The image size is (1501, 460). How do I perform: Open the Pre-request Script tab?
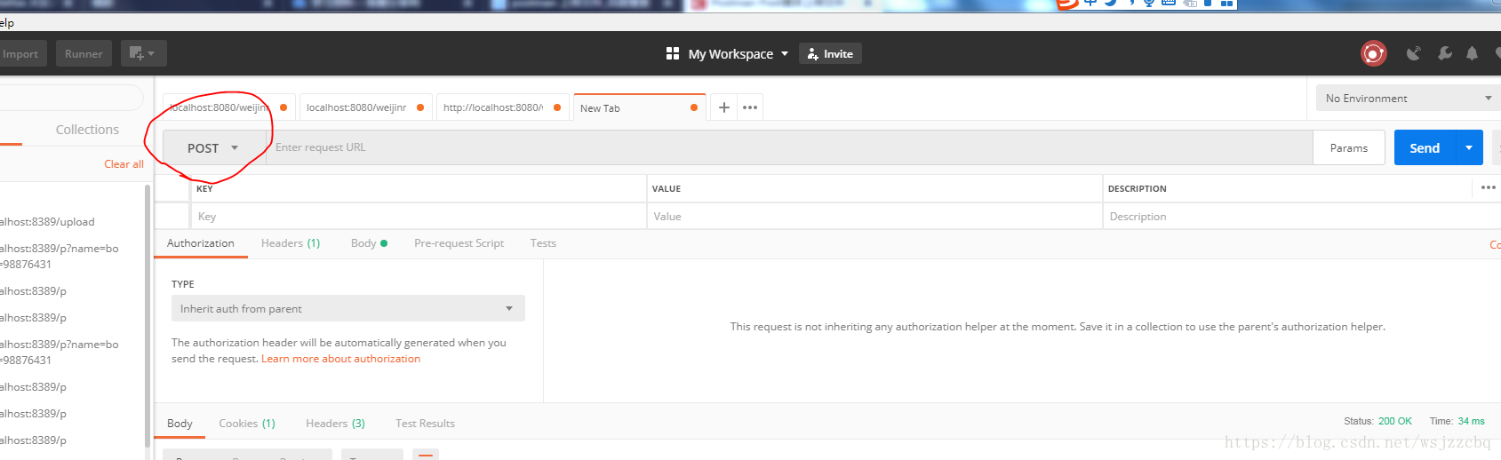pyautogui.click(x=459, y=243)
